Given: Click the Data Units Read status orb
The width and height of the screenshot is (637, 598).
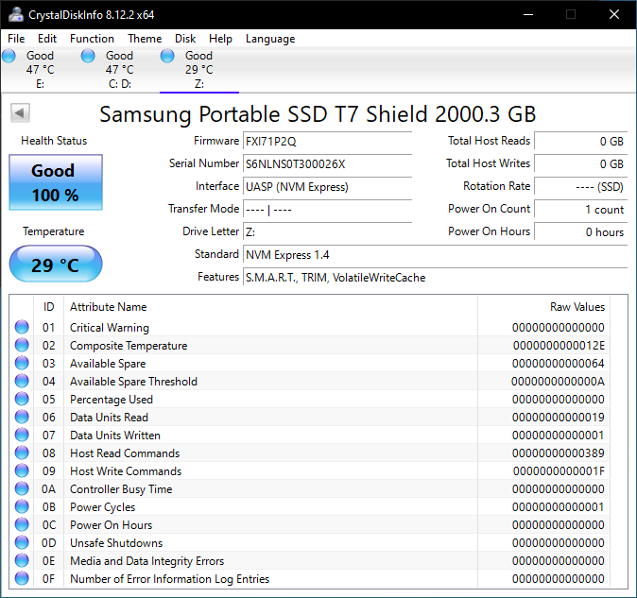Looking at the screenshot, I should [22, 417].
